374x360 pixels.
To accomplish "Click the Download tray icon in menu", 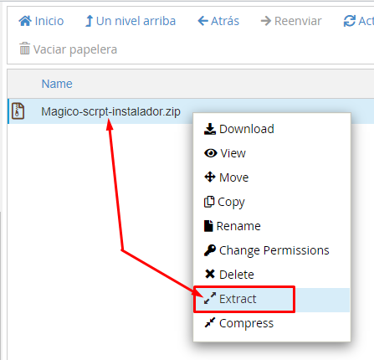I will point(210,129).
